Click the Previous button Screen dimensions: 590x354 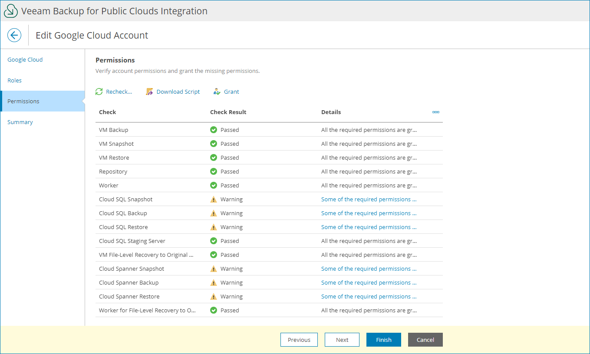tap(299, 340)
